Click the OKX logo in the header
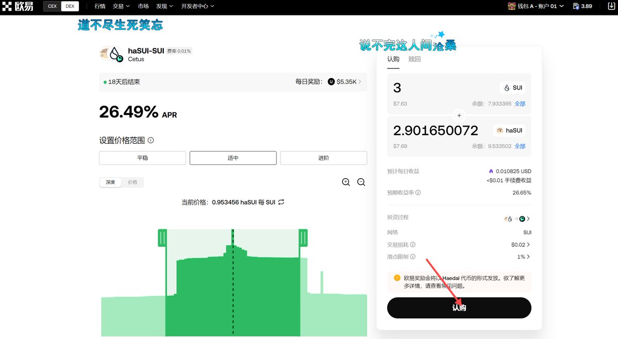618x339 pixels. click(18, 6)
